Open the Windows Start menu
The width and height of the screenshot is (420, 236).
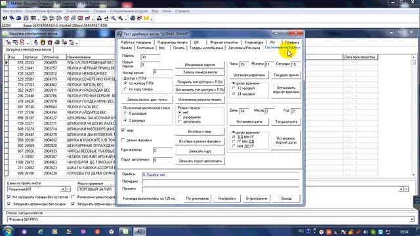pos(8,231)
